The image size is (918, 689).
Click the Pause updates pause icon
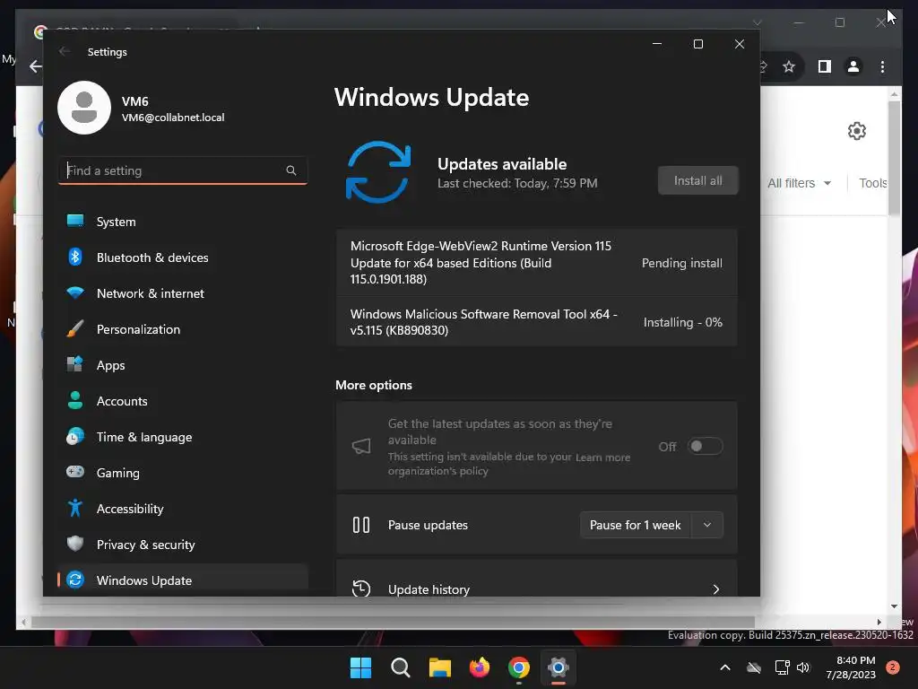[361, 525]
